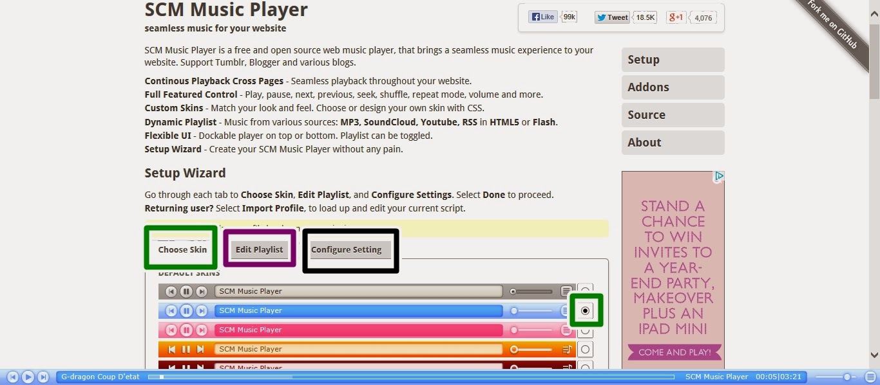The image size is (880, 385).
Task: Click the Setup Wizard section heading
Action: pos(185,173)
